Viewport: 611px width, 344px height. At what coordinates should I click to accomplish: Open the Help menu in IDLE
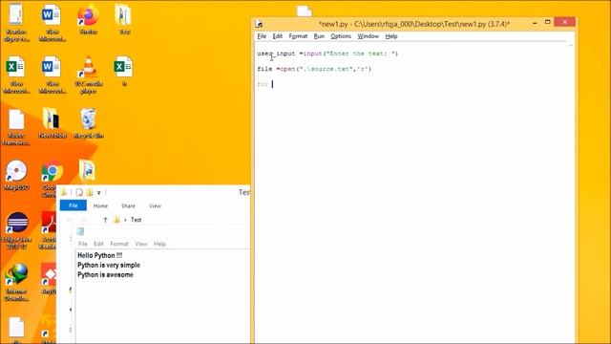pos(391,36)
